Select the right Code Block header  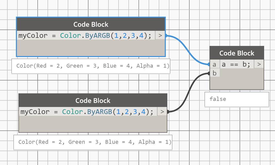[x=237, y=53]
